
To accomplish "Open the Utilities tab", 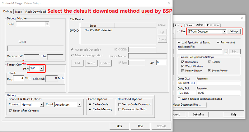I will click(213, 25).
